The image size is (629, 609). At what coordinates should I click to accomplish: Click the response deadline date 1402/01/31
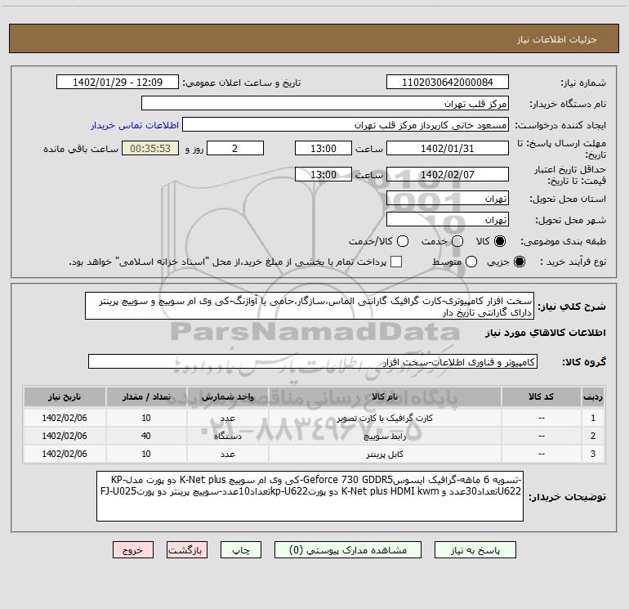tap(448, 148)
